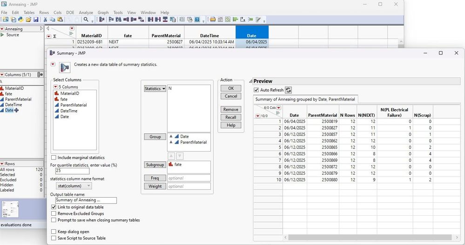Click the Subgroup button
Screen dimensions: 465x245
[x=155, y=165]
